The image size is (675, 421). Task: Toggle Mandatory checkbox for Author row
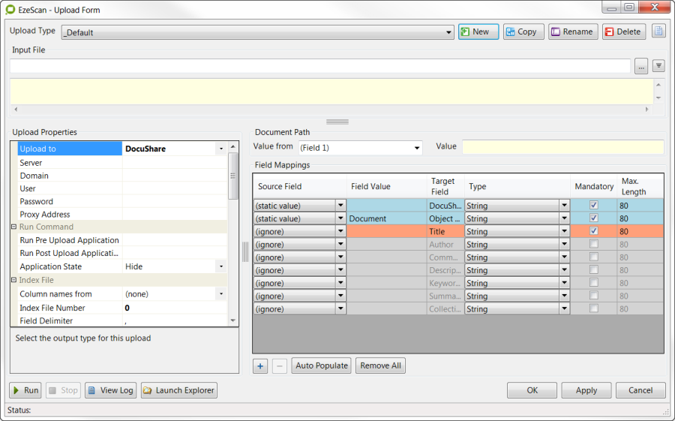click(594, 244)
